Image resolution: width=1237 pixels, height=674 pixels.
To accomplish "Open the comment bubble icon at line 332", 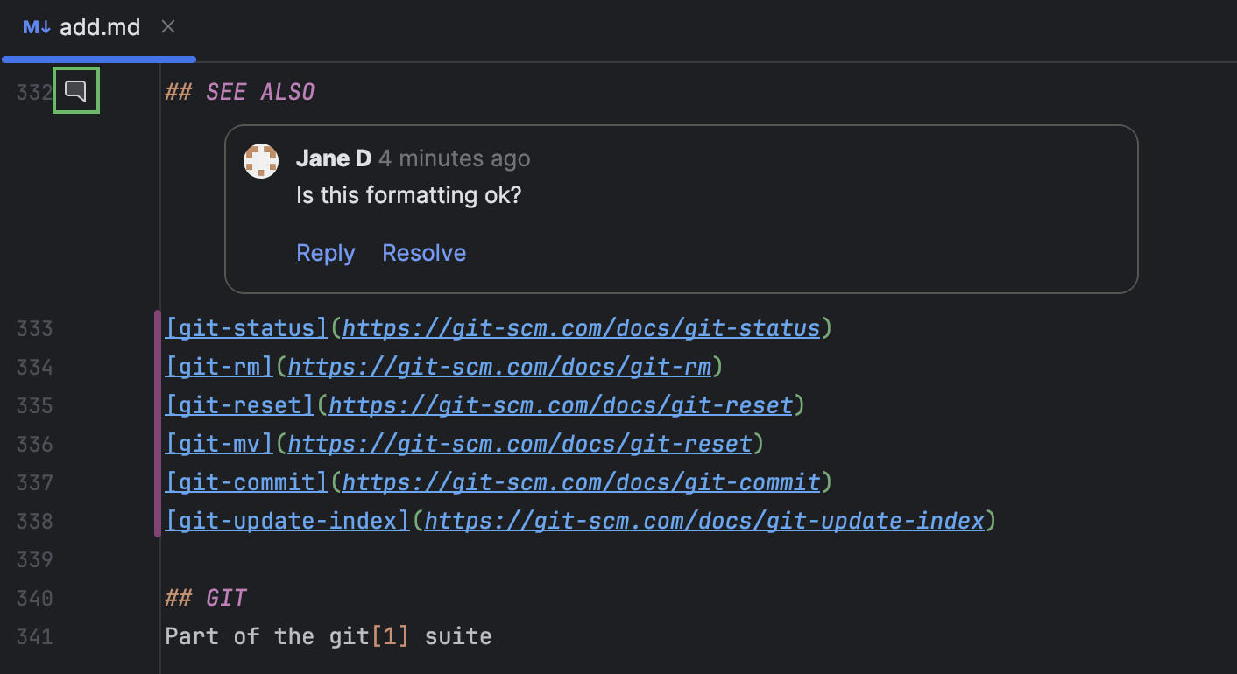I will click(75, 90).
